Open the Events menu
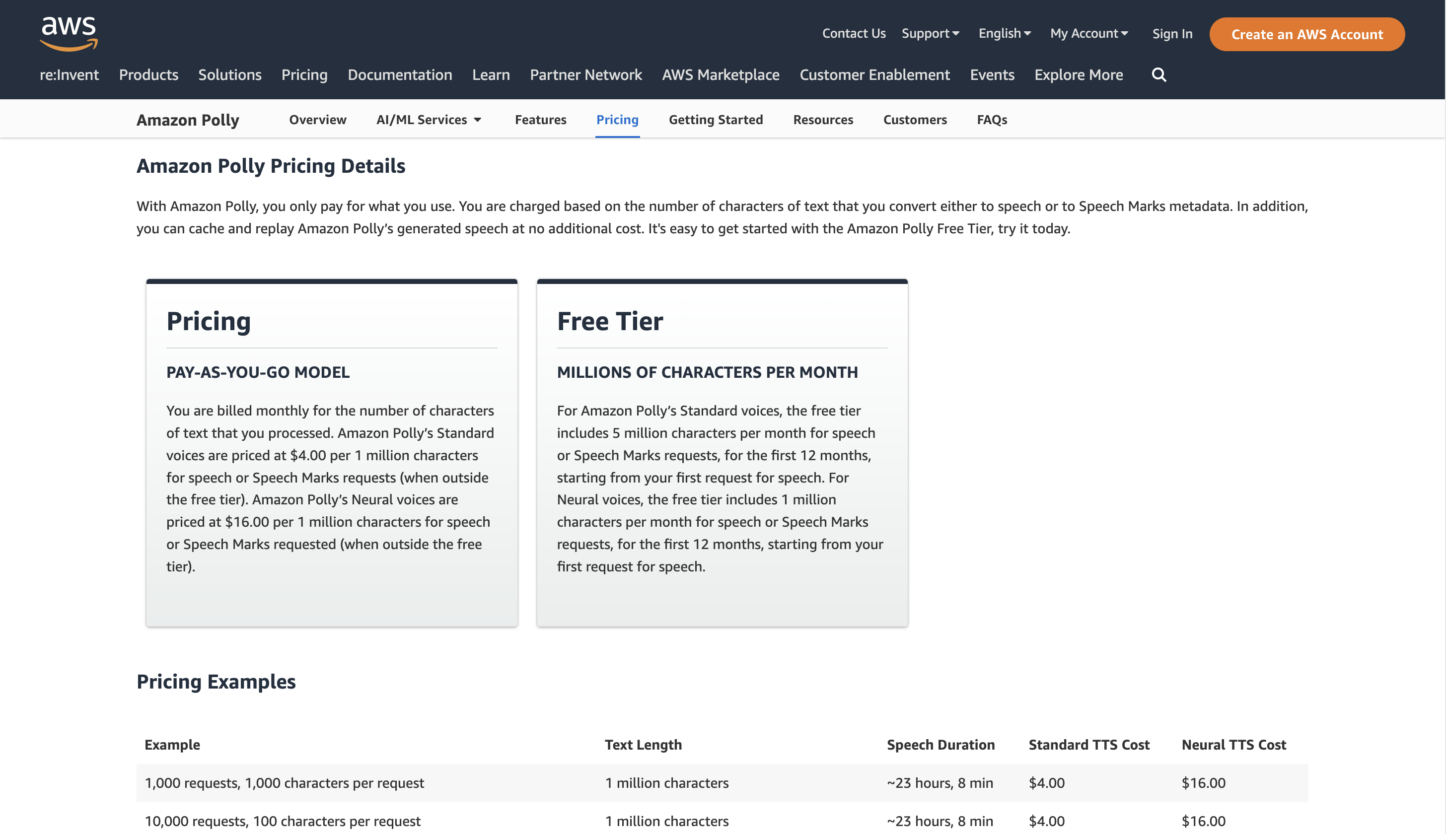The image size is (1446, 834). point(992,74)
